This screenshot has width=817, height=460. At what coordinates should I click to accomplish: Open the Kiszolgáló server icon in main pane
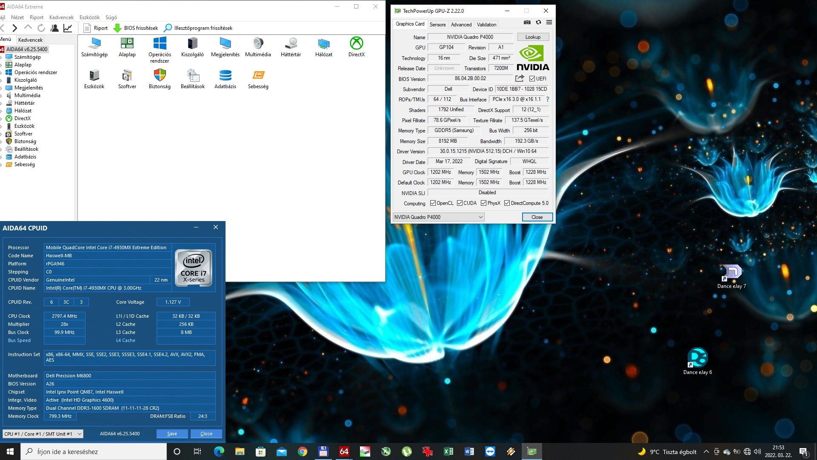click(x=192, y=47)
